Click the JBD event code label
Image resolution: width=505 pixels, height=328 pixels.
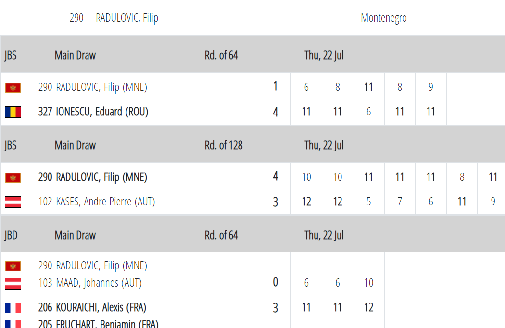click(11, 235)
